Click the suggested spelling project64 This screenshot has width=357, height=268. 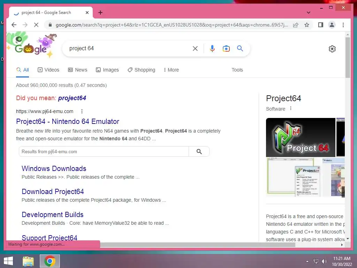pos(72,98)
